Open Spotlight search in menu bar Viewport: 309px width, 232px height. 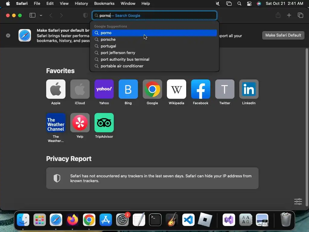pyautogui.click(x=239, y=4)
